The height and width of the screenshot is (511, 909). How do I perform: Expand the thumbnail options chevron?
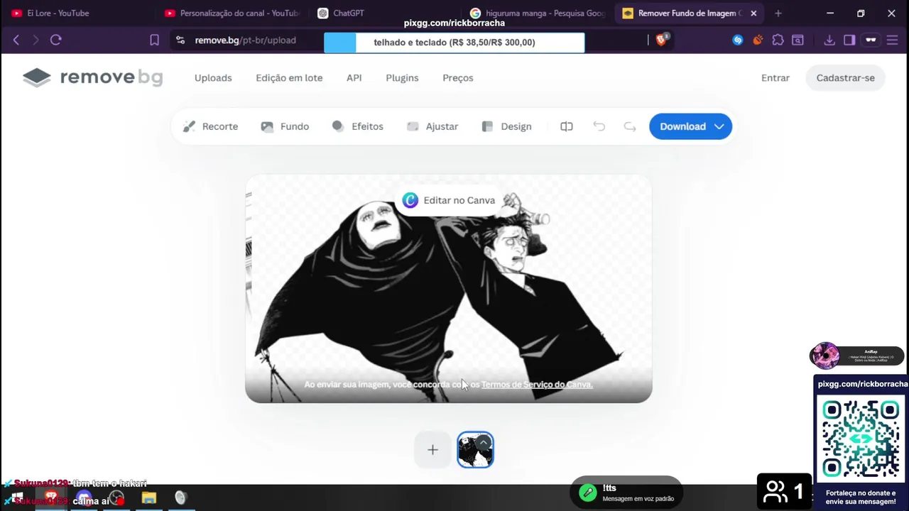(x=484, y=442)
